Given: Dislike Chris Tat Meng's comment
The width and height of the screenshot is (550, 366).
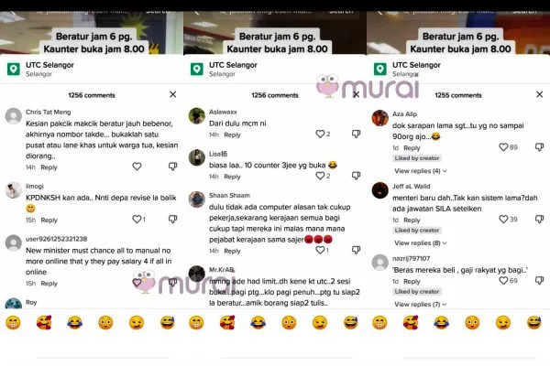Looking at the screenshot, I should pyautogui.click(x=172, y=167).
